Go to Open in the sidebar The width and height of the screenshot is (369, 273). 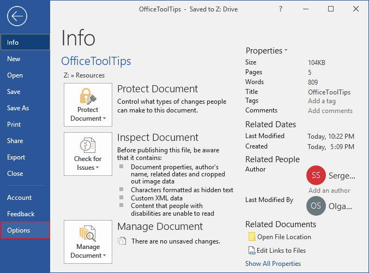[x=25, y=75]
